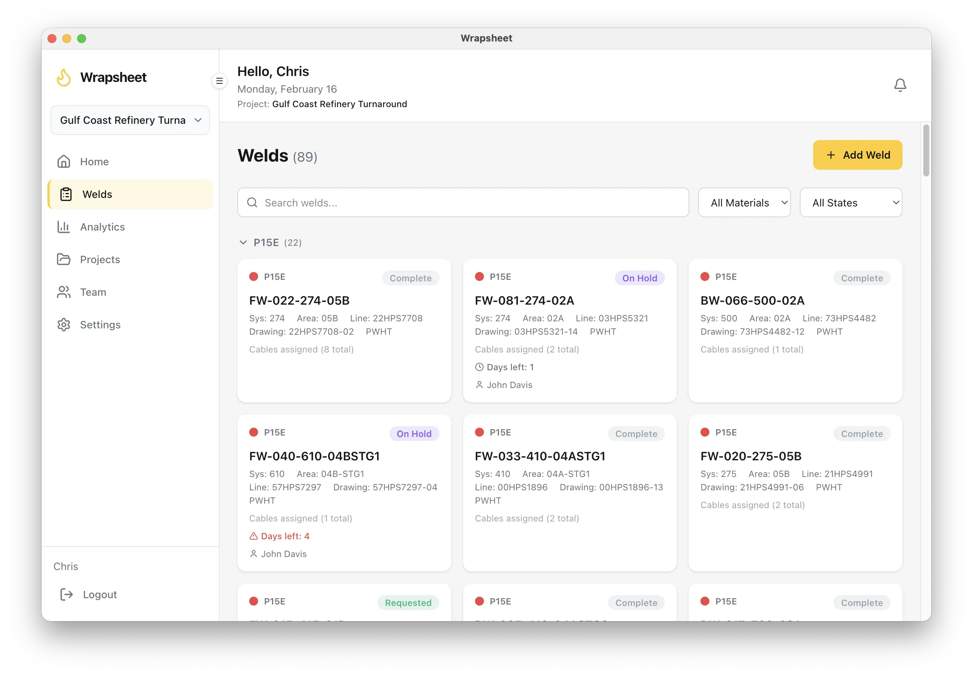
Task: Click the warning triangle next to Days left: 4
Action: tap(253, 536)
